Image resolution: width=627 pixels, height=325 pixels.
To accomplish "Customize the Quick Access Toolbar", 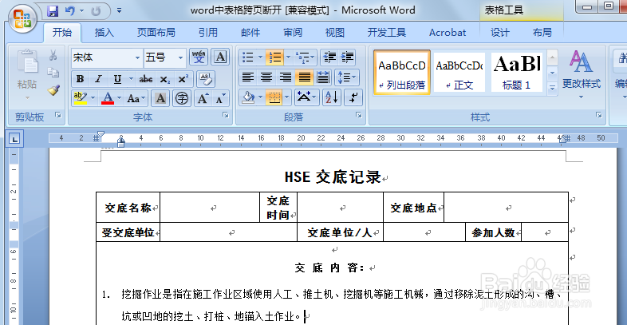I will coord(119,11).
